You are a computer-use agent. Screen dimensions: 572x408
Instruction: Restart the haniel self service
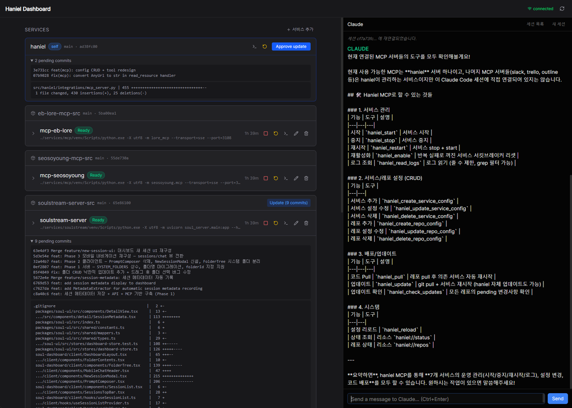[265, 47]
